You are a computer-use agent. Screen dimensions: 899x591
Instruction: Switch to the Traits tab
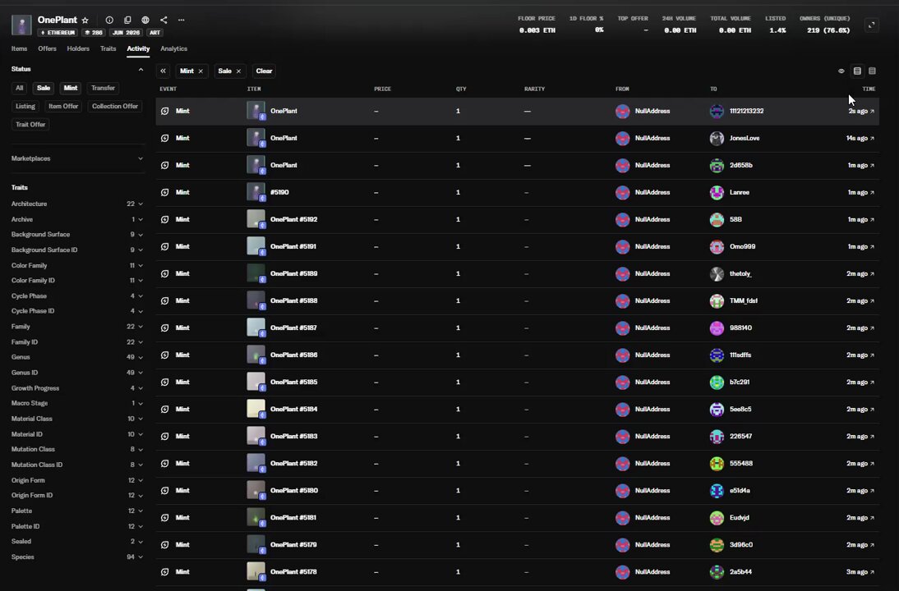[x=108, y=48]
